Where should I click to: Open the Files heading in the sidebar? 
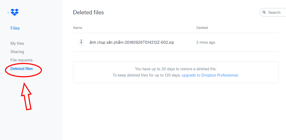tap(15, 28)
